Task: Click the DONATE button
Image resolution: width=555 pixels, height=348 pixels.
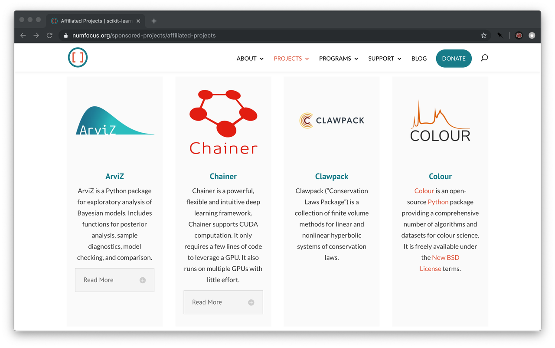Action: coord(454,58)
